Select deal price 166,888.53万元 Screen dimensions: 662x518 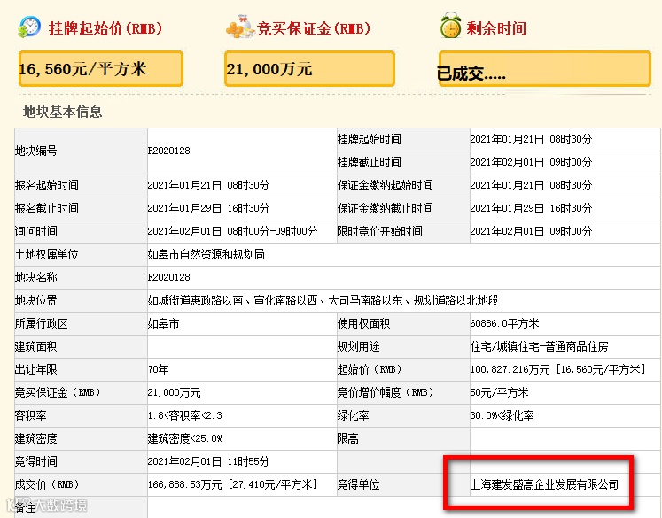185,484
